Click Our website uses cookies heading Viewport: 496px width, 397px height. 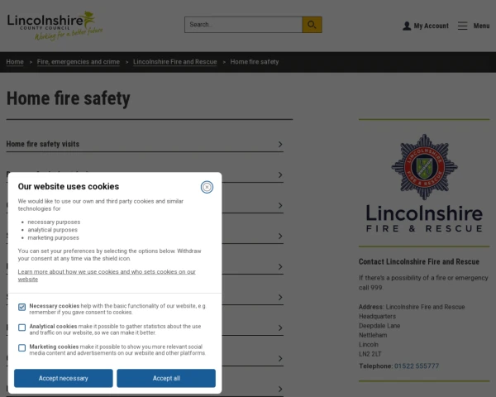point(69,186)
